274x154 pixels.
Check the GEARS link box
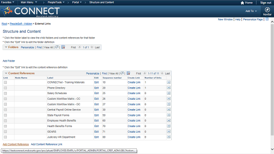(6, 132)
